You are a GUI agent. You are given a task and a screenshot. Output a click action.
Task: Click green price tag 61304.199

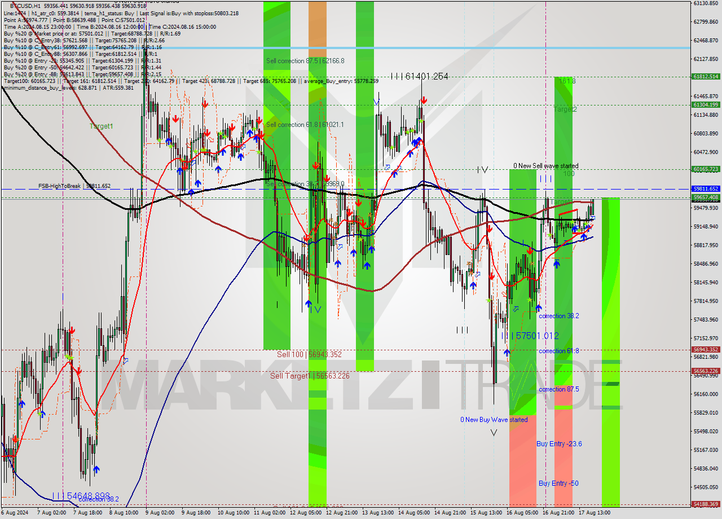(x=705, y=105)
